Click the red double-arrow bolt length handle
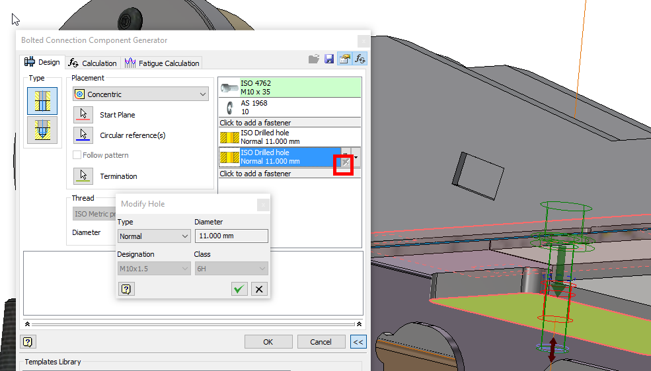 coord(552,350)
